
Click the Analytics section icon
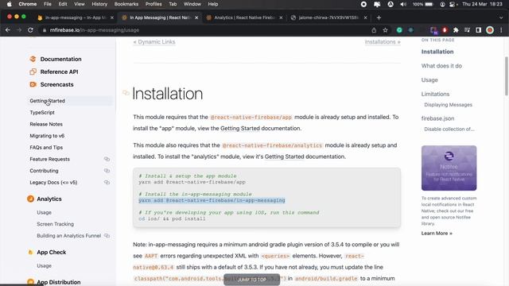click(x=30, y=199)
